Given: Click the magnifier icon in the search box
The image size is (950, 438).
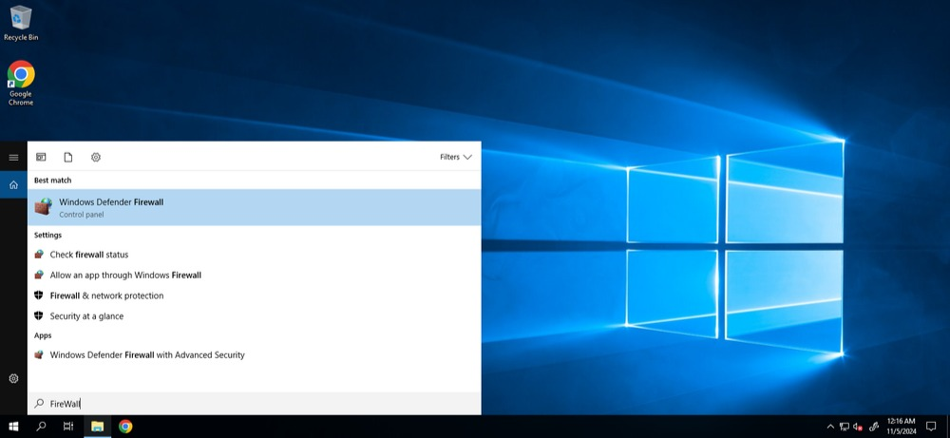Looking at the screenshot, I should point(39,404).
